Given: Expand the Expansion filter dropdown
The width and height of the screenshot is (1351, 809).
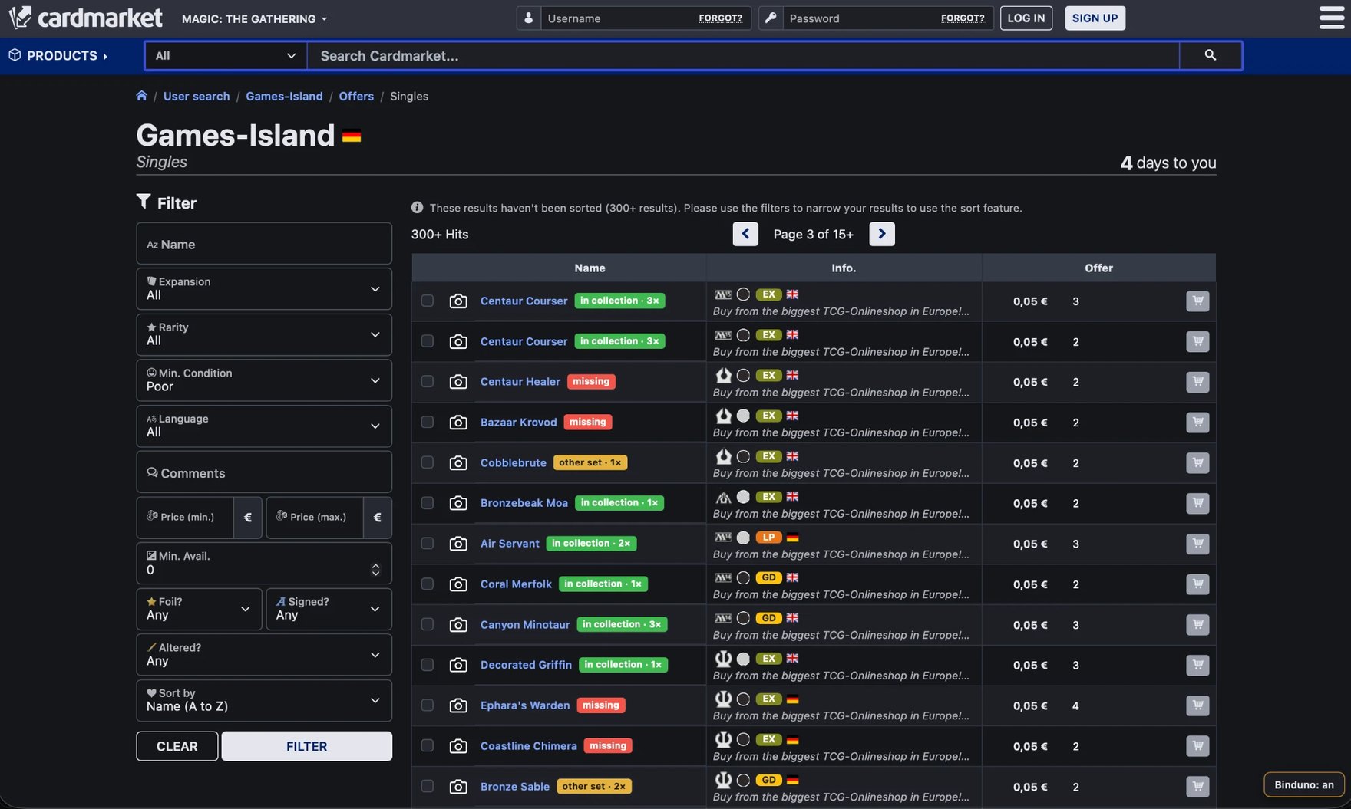Looking at the screenshot, I should (264, 288).
